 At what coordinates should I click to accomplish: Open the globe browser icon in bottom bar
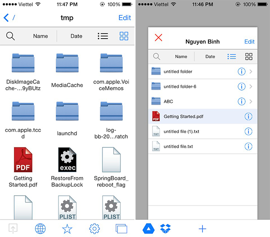coord(40,228)
